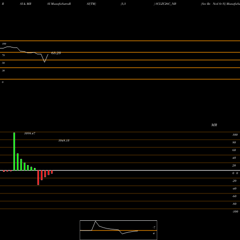Viewport: 240px width, 240px height.
Task: Click the tallest green MR bar
Action: click(14, 151)
